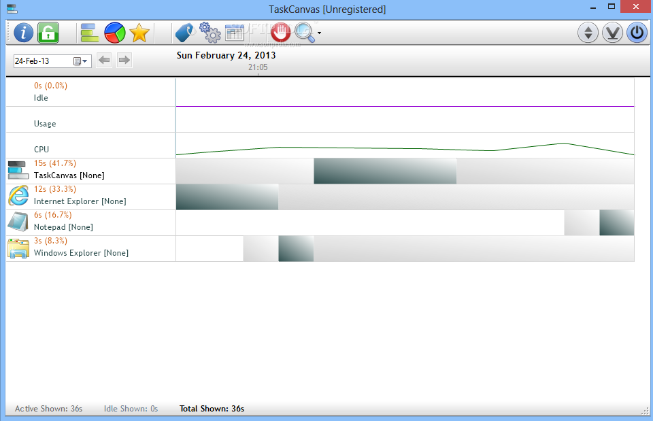Switch to the timeline bars view

90,33
